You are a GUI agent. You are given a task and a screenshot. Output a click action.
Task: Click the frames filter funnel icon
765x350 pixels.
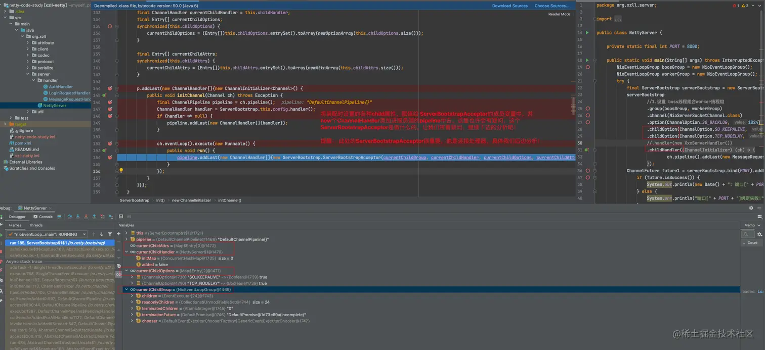pos(110,234)
